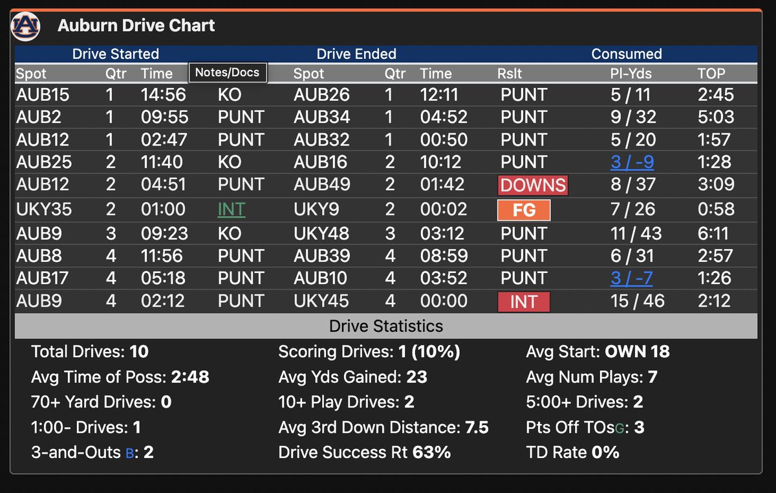The width and height of the screenshot is (776, 493).
Task: Click the Avg Time of Poss: 2:48 statistic
Action: 120,377
